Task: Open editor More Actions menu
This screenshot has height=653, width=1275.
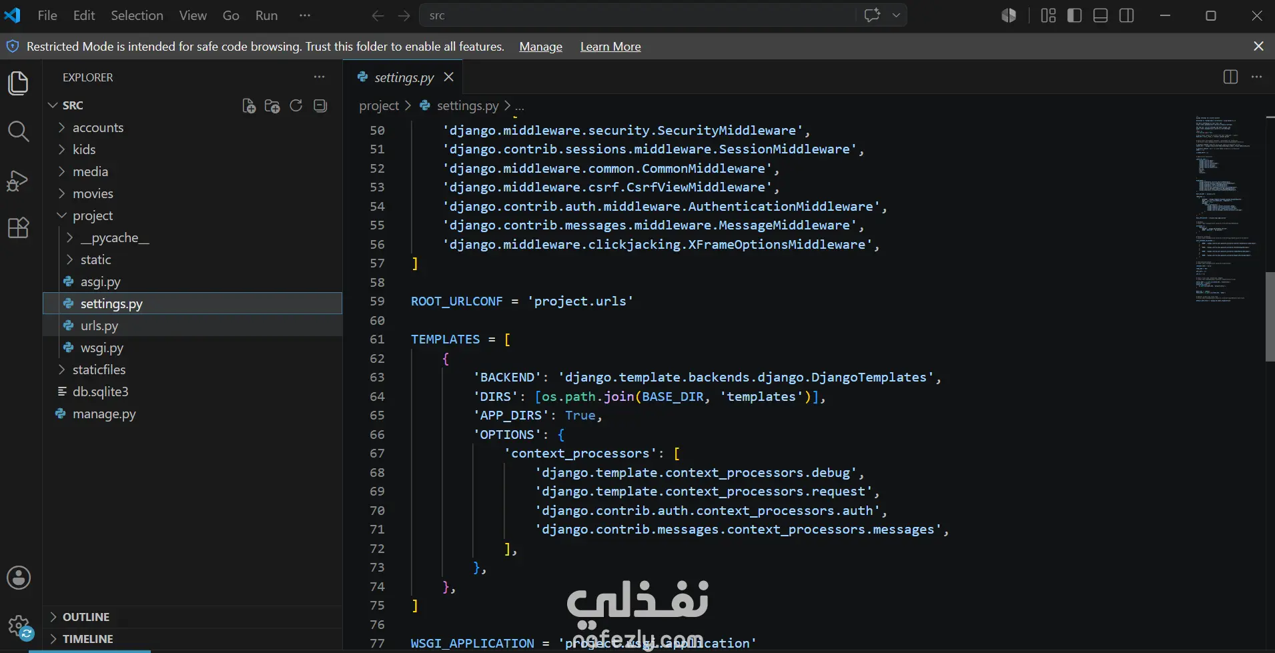Action: pyautogui.click(x=1257, y=77)
